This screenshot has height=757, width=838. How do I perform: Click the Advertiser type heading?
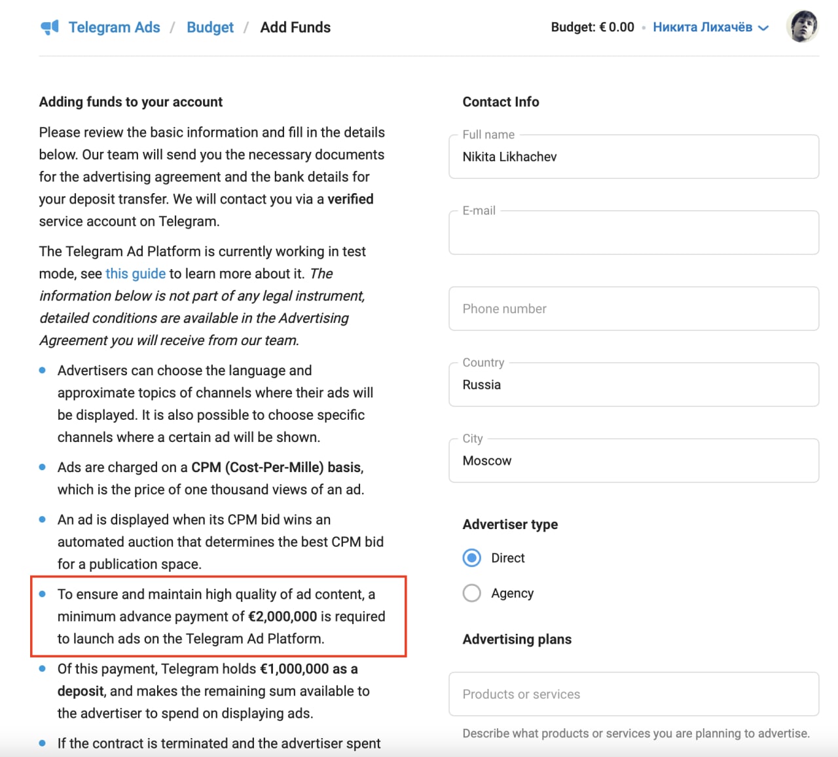click(x=510, y=525)
